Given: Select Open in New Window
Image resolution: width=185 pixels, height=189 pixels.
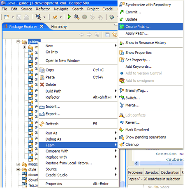Looking at the screenshot, I should pos(78,61).
